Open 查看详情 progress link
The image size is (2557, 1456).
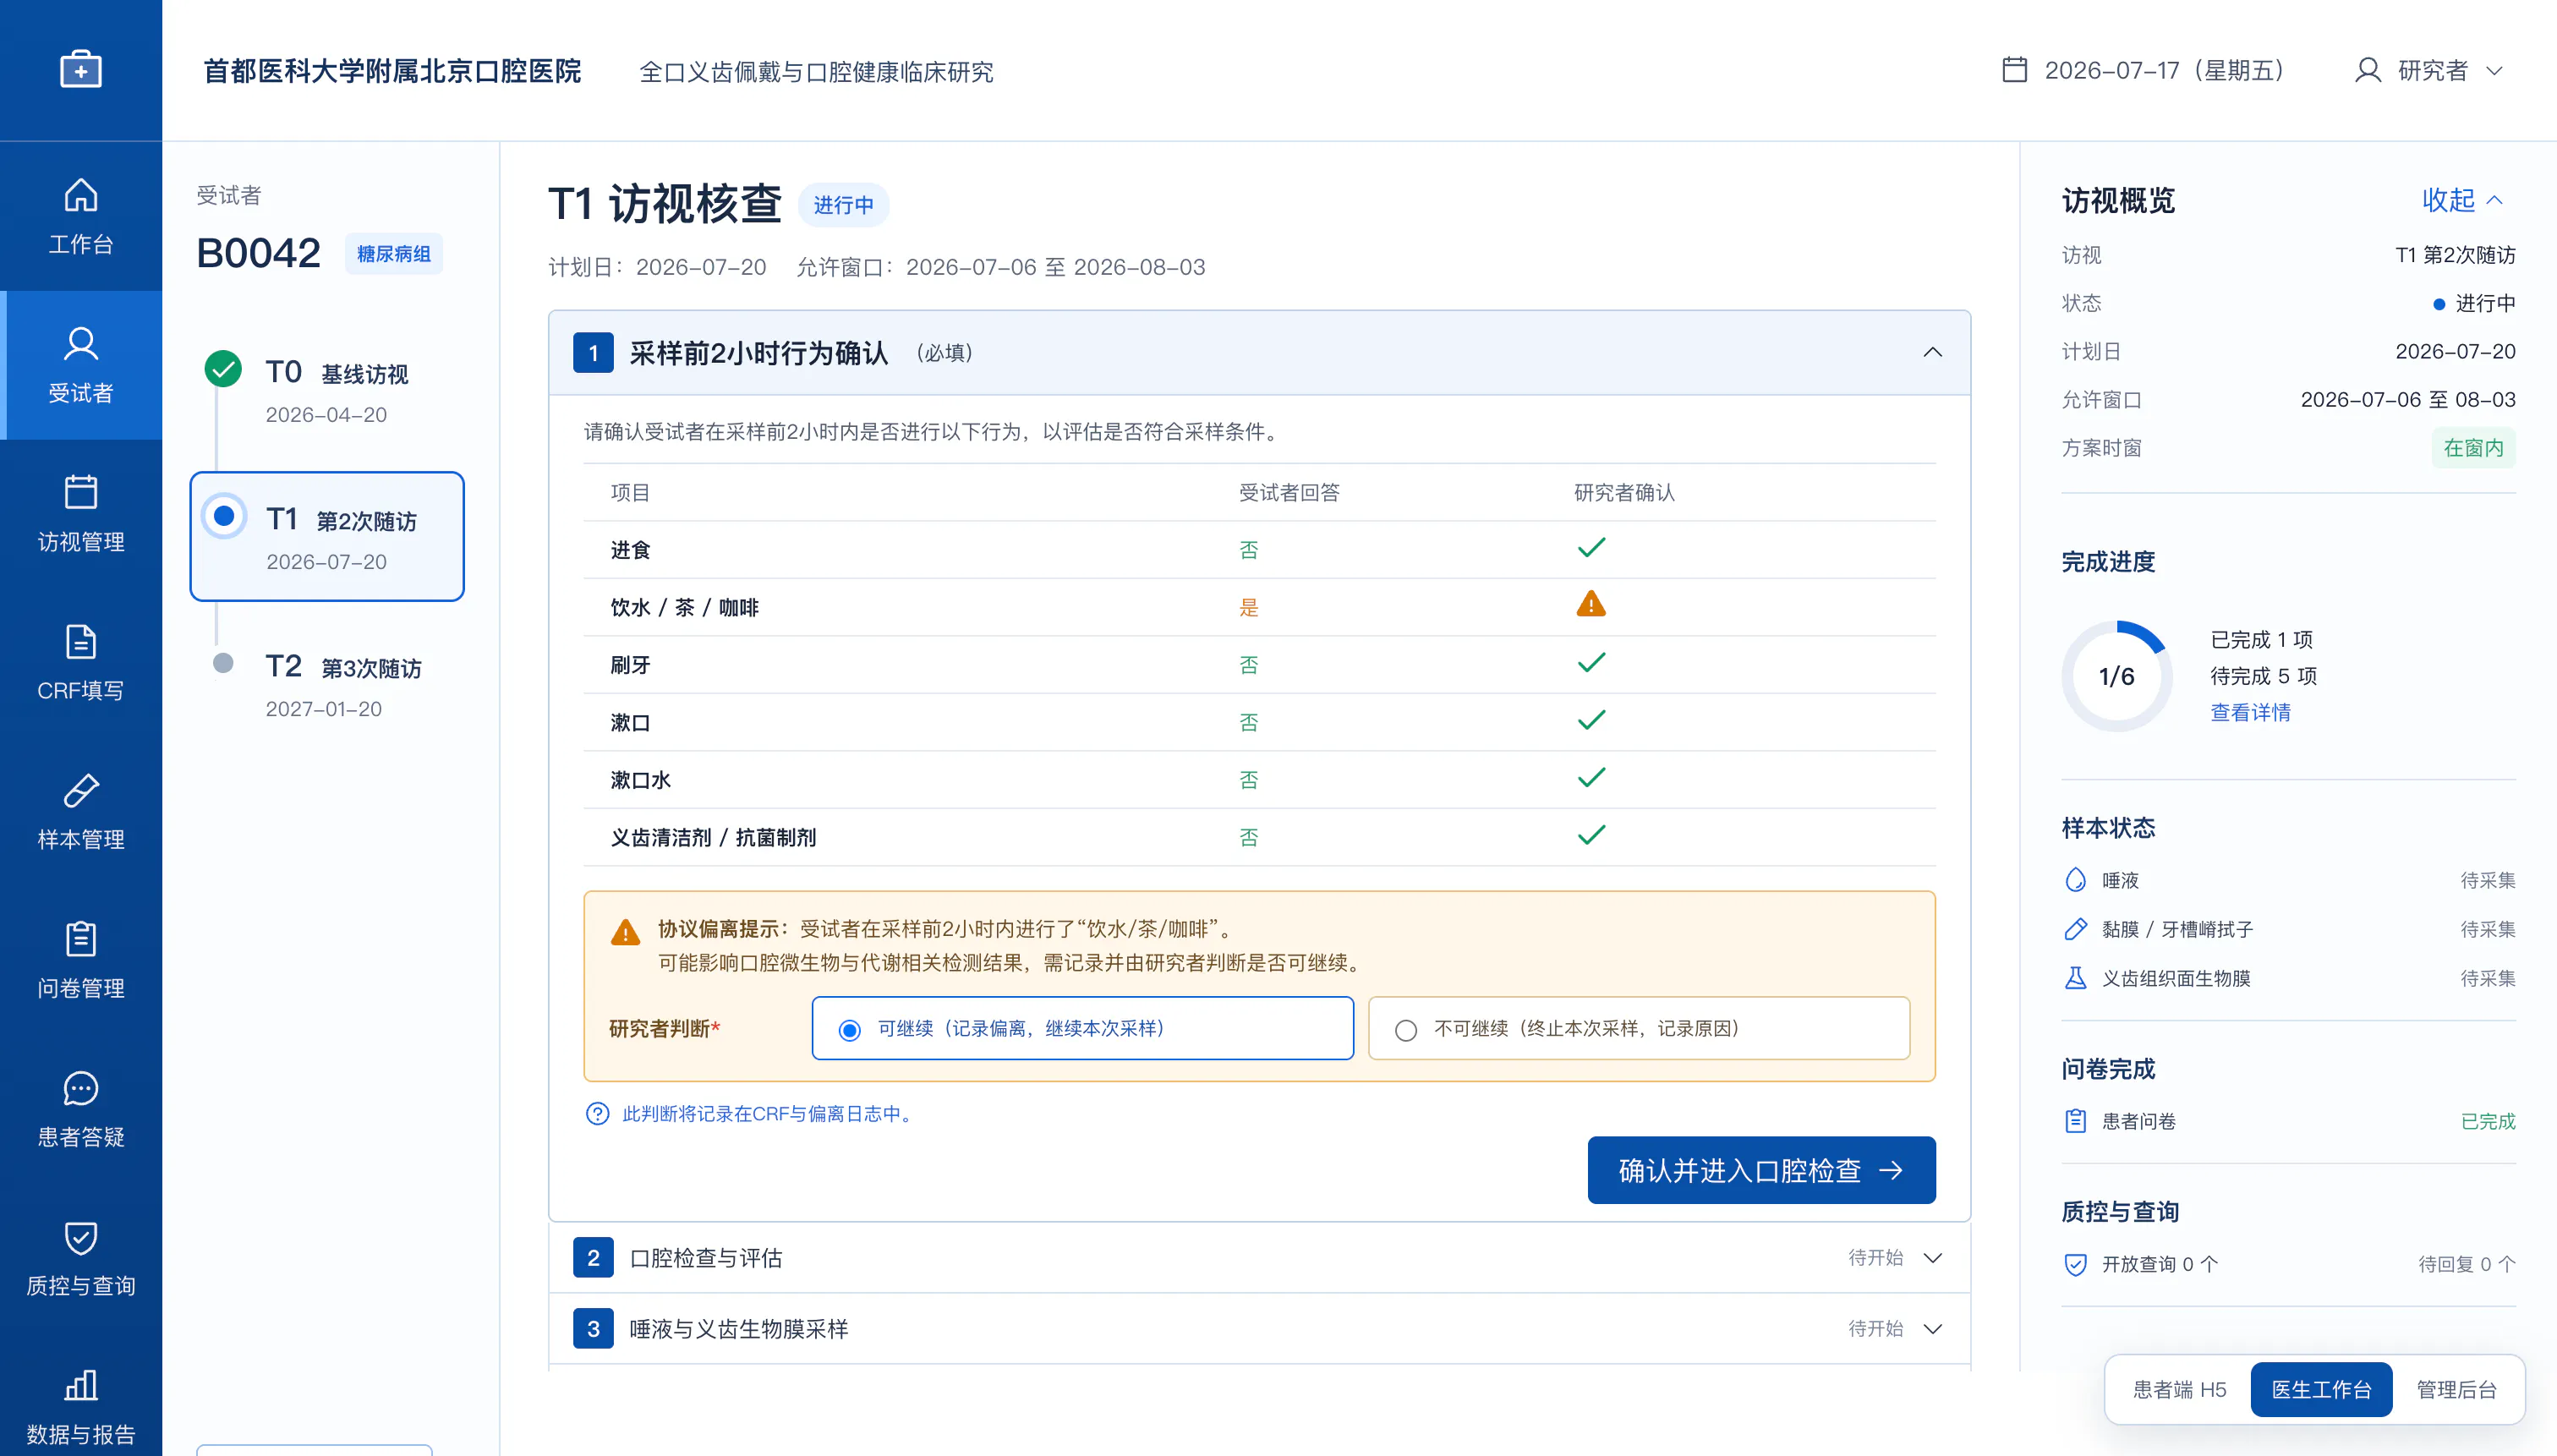click(2250, 713)
